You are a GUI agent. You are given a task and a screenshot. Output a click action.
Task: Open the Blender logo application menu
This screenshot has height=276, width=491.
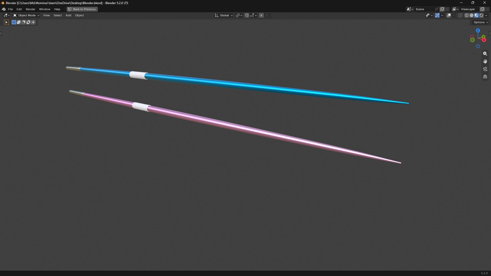pos(4,9)
